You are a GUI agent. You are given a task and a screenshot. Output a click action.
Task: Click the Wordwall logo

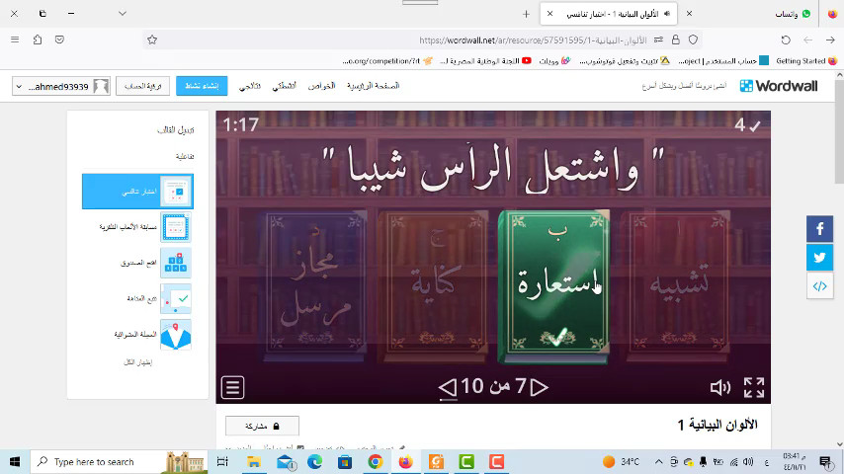pos(779,86)
